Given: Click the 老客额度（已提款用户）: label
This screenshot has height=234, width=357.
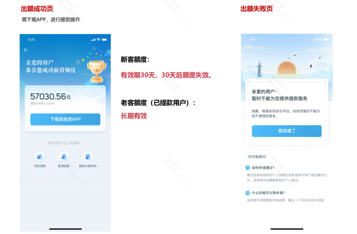Looking at the screenshot, I should pos(158,103).
